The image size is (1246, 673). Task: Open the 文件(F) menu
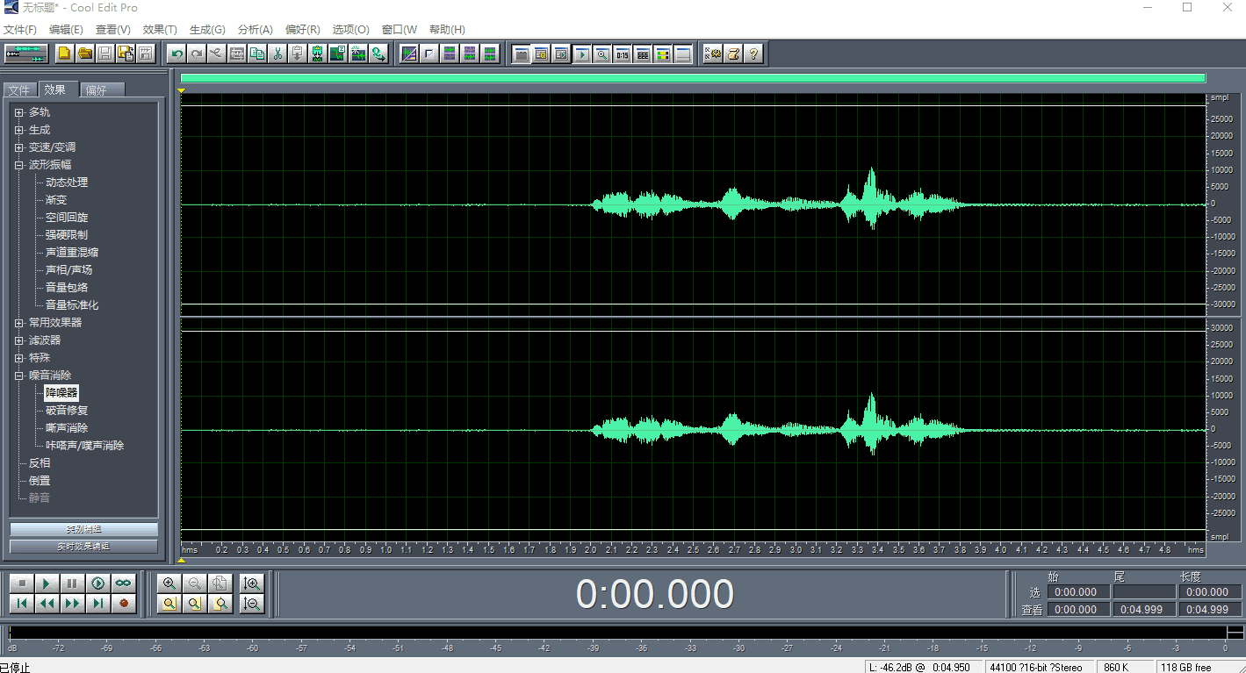point(20,30)
